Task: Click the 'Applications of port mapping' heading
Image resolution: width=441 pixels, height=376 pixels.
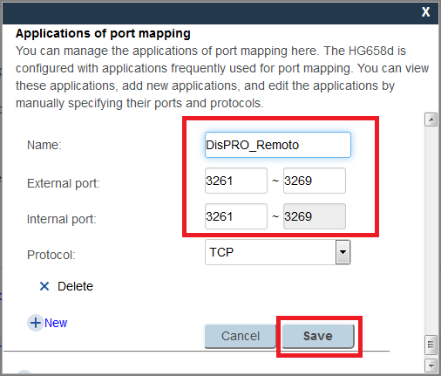Action: point(103,33)
